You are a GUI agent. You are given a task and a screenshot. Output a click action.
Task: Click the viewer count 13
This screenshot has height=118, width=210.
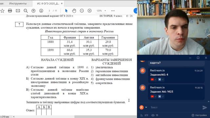pyautogui.click(x=157, y=115)
